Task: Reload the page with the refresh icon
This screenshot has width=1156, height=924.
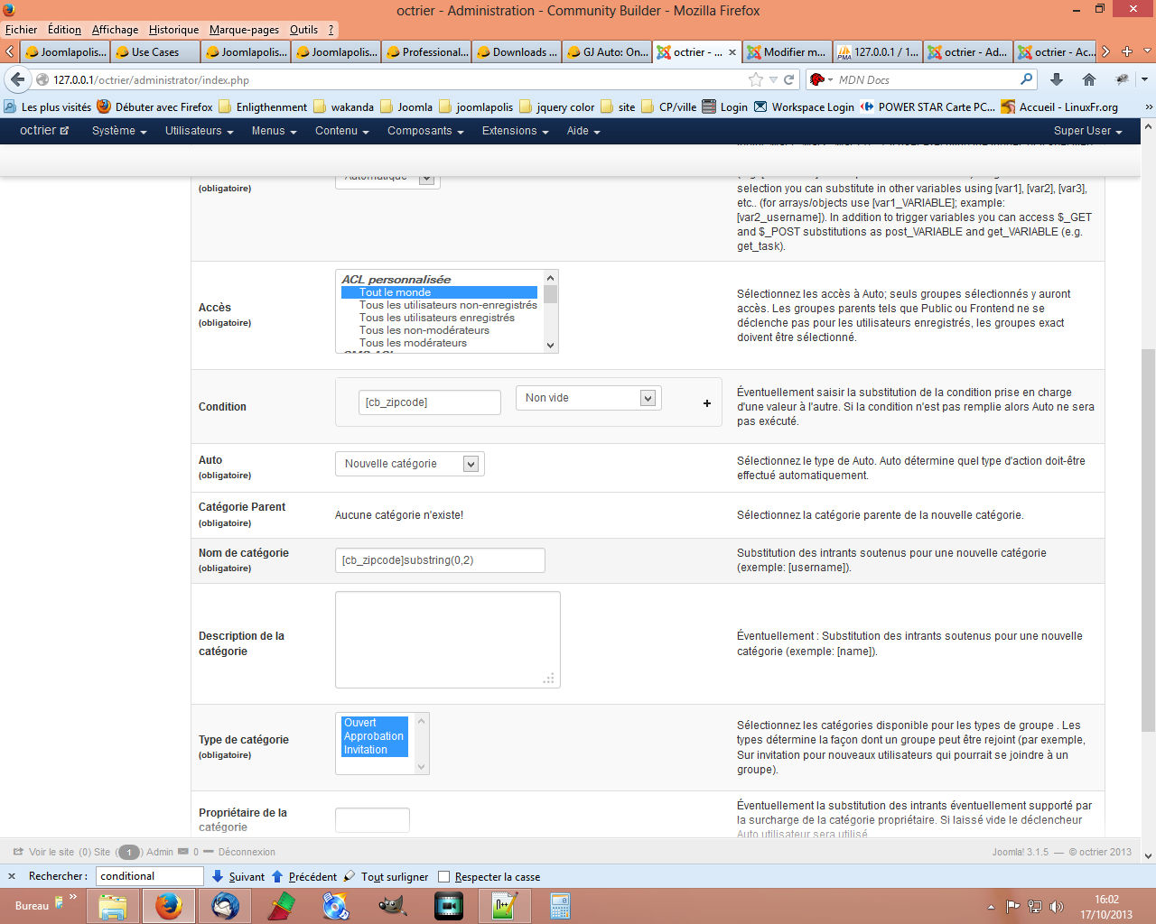Action: 788,79
